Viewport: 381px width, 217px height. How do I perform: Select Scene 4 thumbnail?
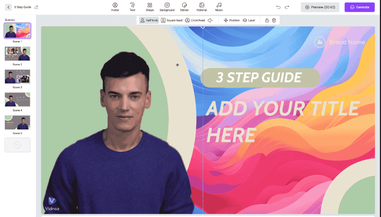18,99
